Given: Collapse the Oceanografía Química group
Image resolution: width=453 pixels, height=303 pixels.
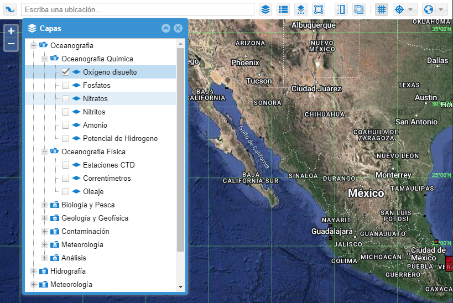Looking at the screenshot, I should [45, 59].
